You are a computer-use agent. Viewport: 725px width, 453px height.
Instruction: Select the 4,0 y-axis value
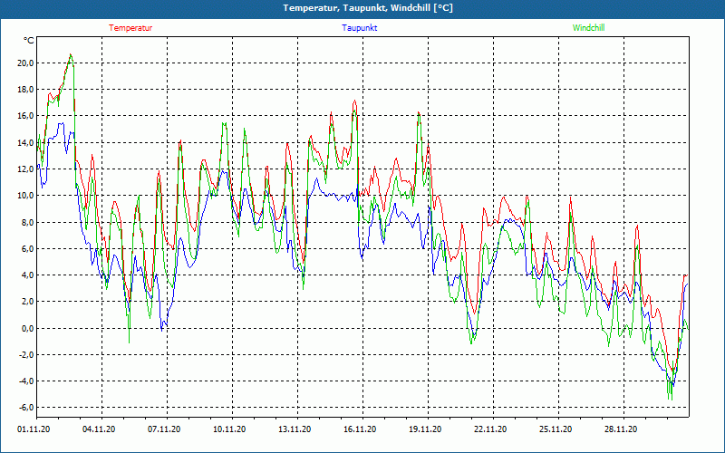tap(27, 275)
